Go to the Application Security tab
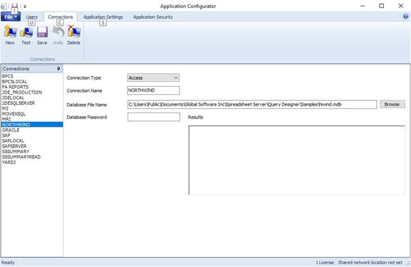Image resolution: width=411 pixels, height=267 pixels. [x=153, y=17]
